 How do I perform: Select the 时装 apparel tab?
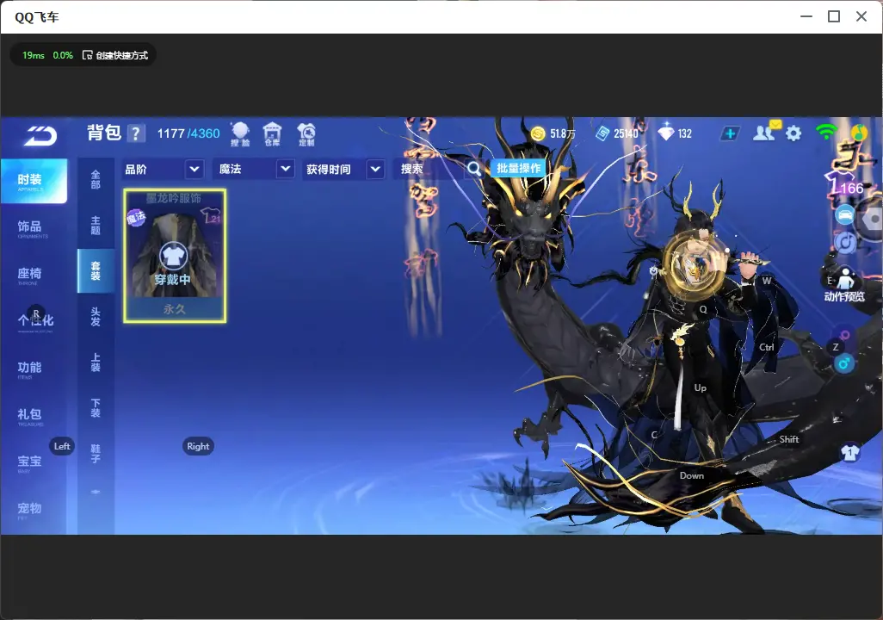(34, 181)
